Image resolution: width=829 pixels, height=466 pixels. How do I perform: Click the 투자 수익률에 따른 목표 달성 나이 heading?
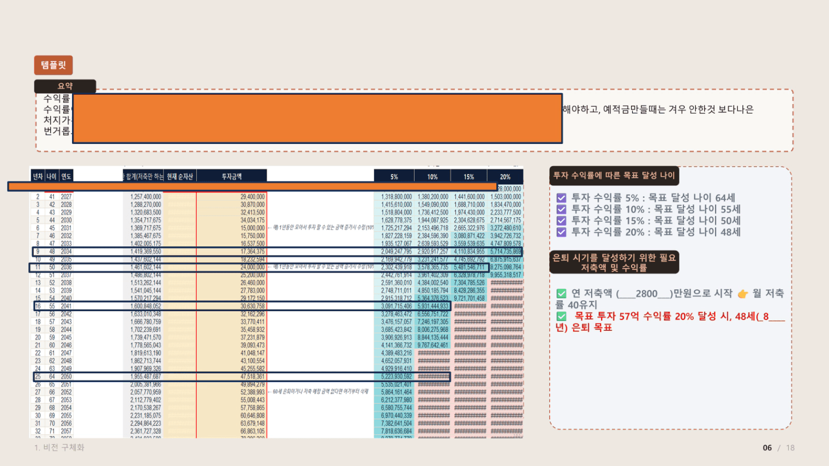coord(614,175)
